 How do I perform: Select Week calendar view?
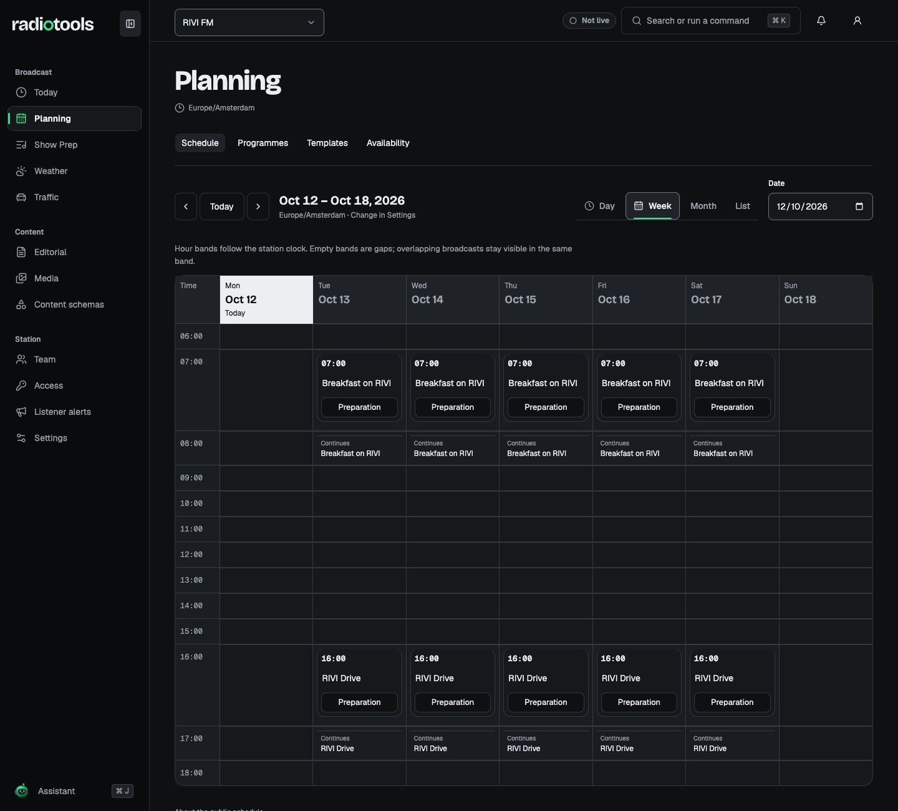652,206
